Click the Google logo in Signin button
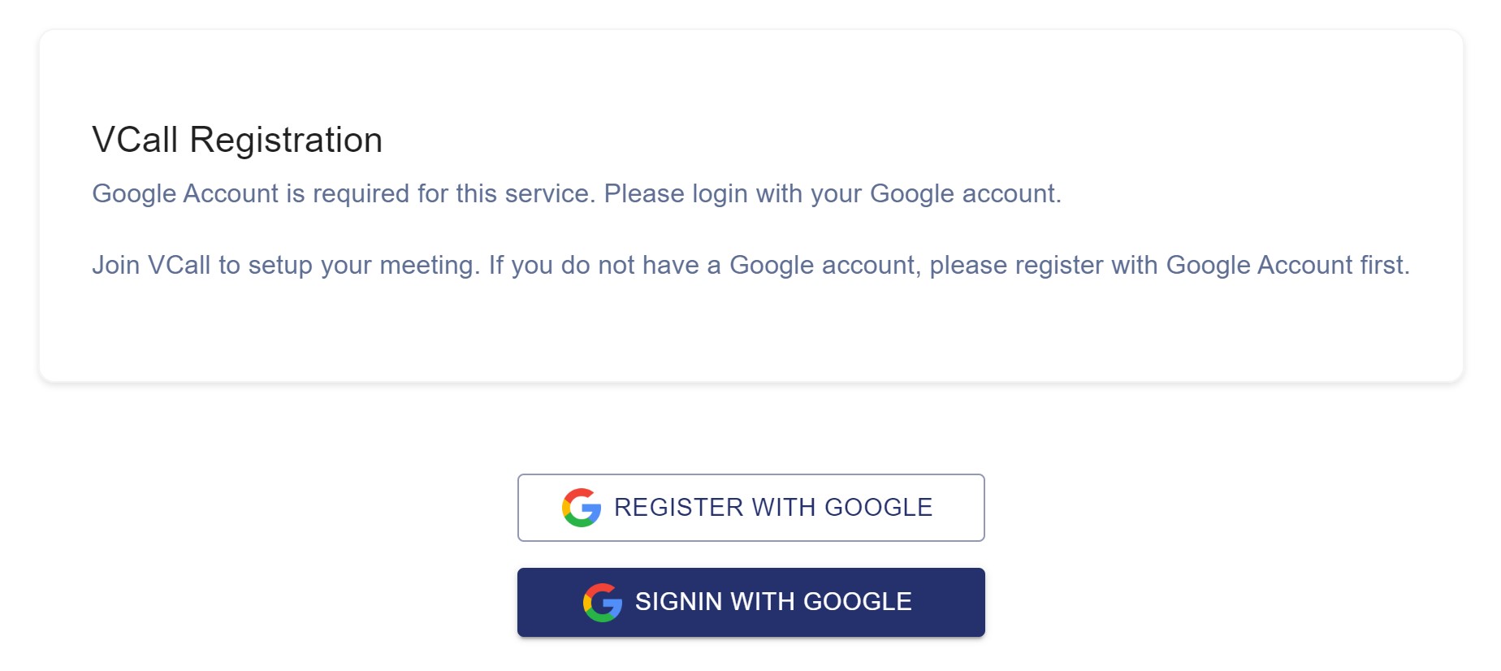Image resolution: width=1501 pixels, height=671 pixels. pos(603,603)
